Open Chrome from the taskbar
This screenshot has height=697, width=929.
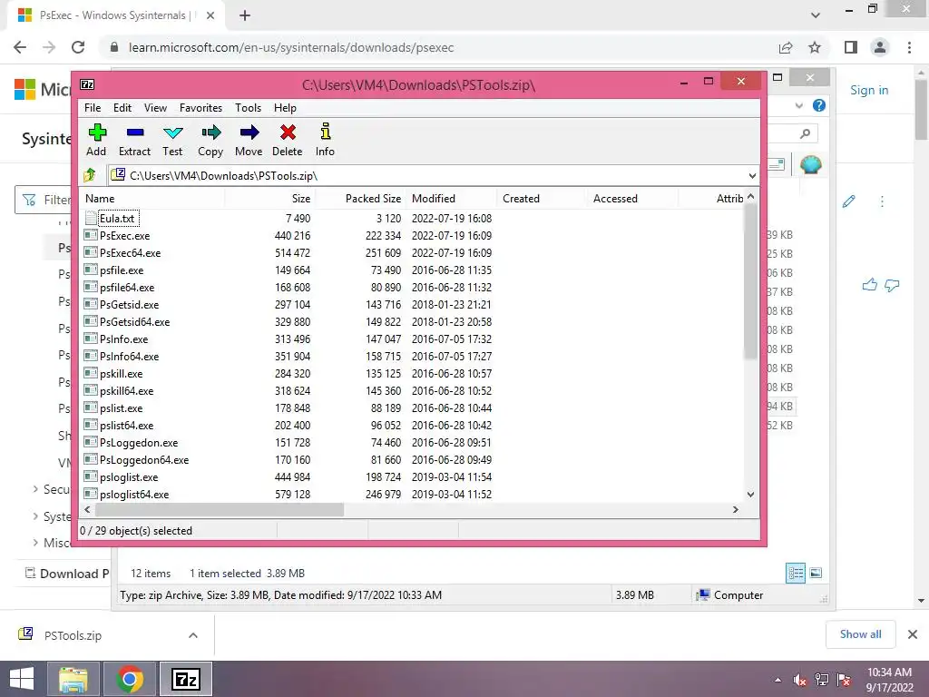coord(129,679)
